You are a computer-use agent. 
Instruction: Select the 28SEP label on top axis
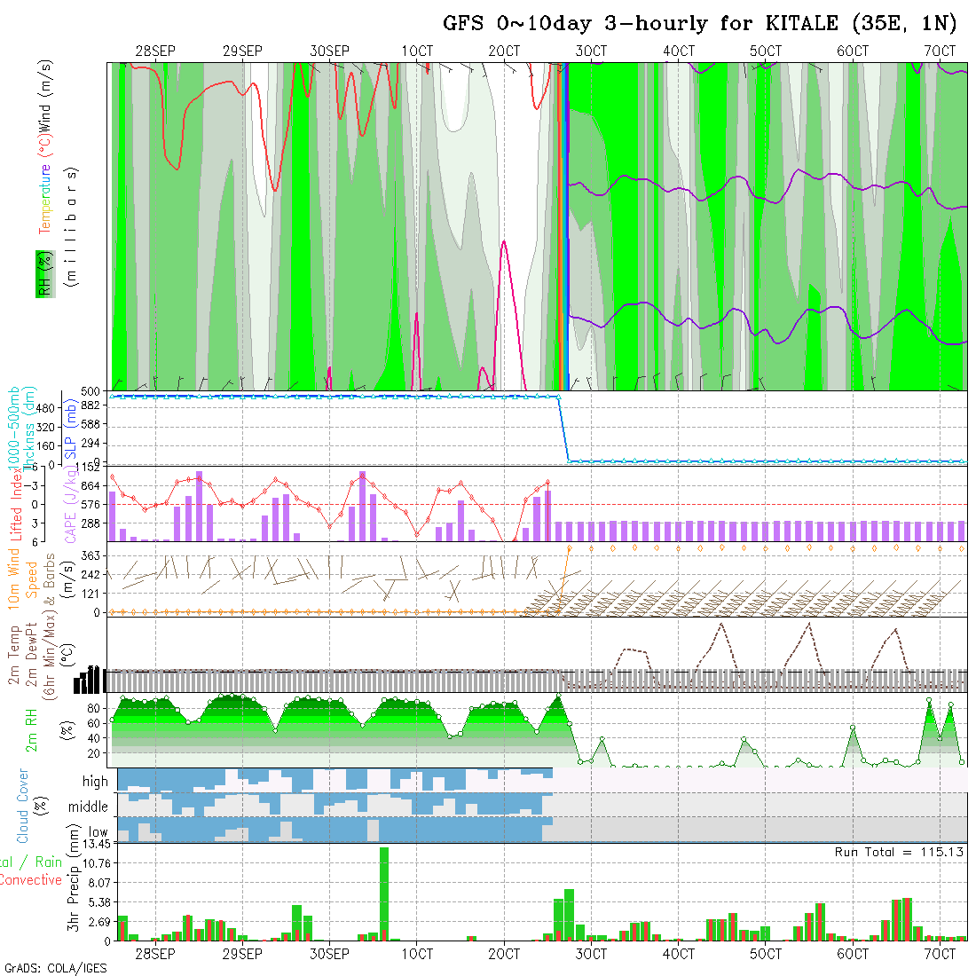tap(155, 51)
